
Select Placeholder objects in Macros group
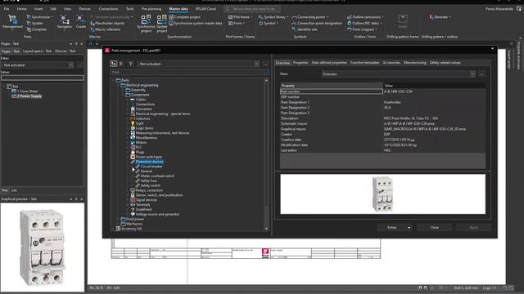click(x=107, y=24)
